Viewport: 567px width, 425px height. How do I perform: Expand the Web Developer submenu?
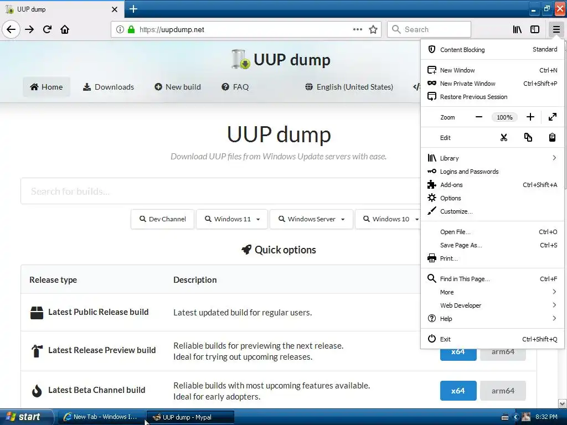492,305
